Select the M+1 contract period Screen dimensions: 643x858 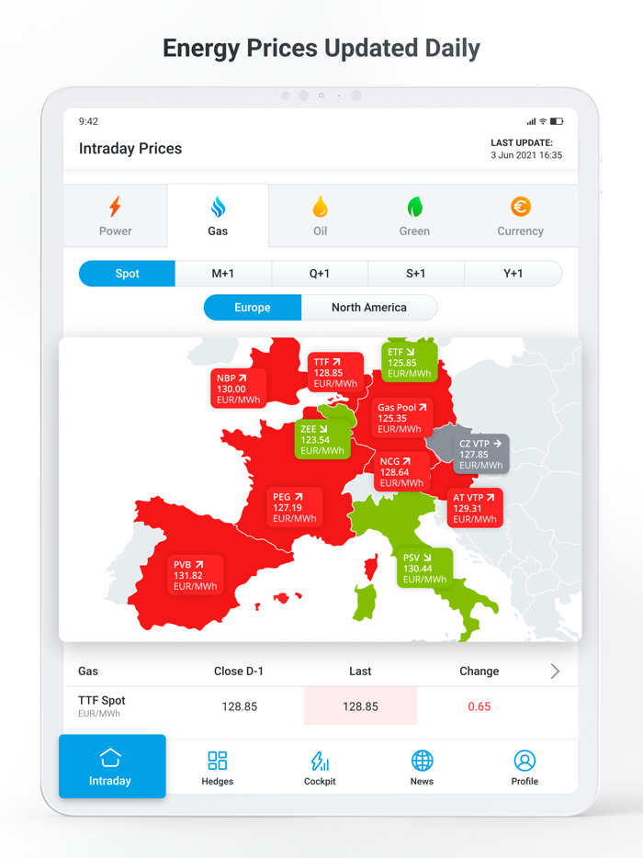[x=223, y=273]
